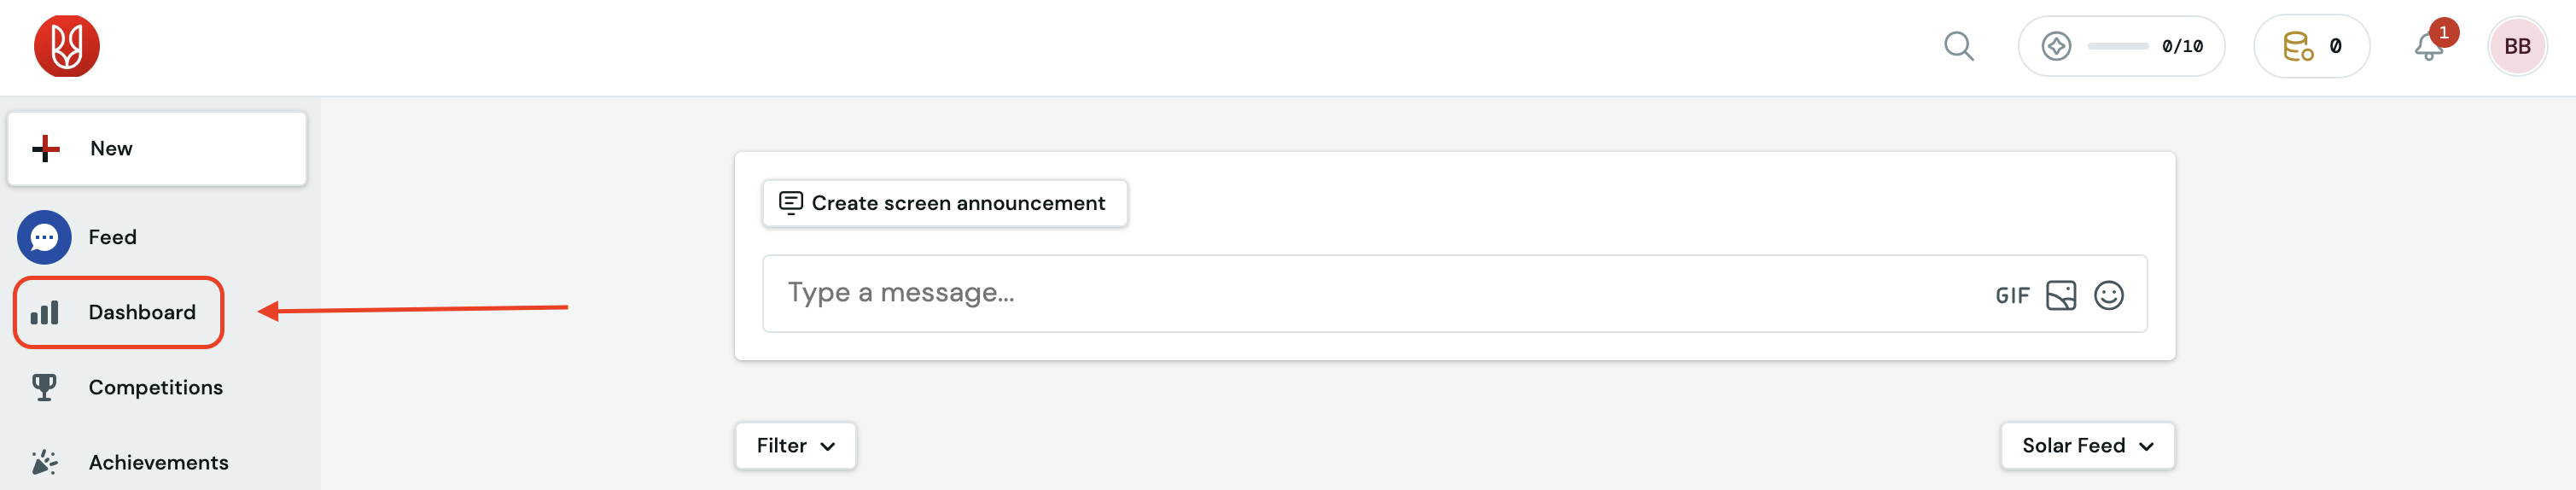Viewport: 2576px width, 490px height.
Task: Open the notifications bell icon
Action: (x=2428, y=46)
